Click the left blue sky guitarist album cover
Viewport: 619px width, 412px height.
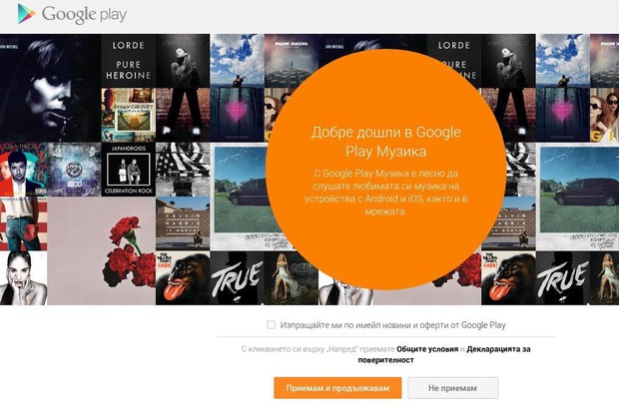[237, 61]
